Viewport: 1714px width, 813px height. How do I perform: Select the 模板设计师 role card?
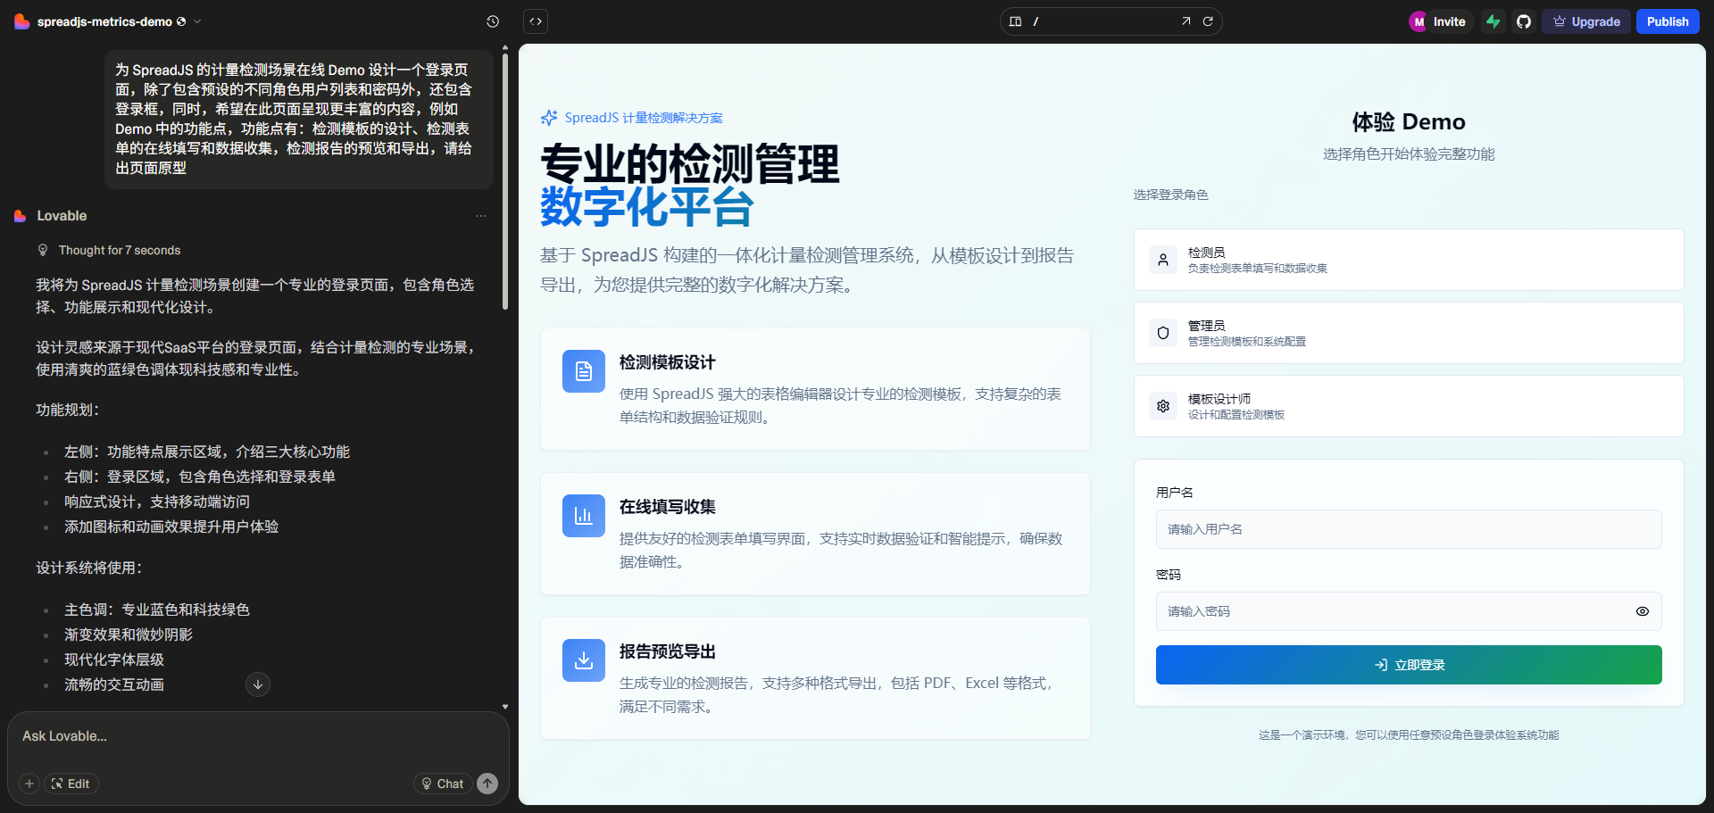1409,406
